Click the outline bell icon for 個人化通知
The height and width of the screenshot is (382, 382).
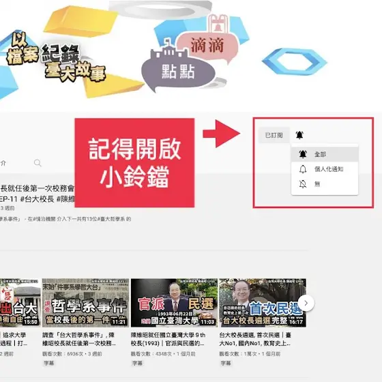pos(303,169)
